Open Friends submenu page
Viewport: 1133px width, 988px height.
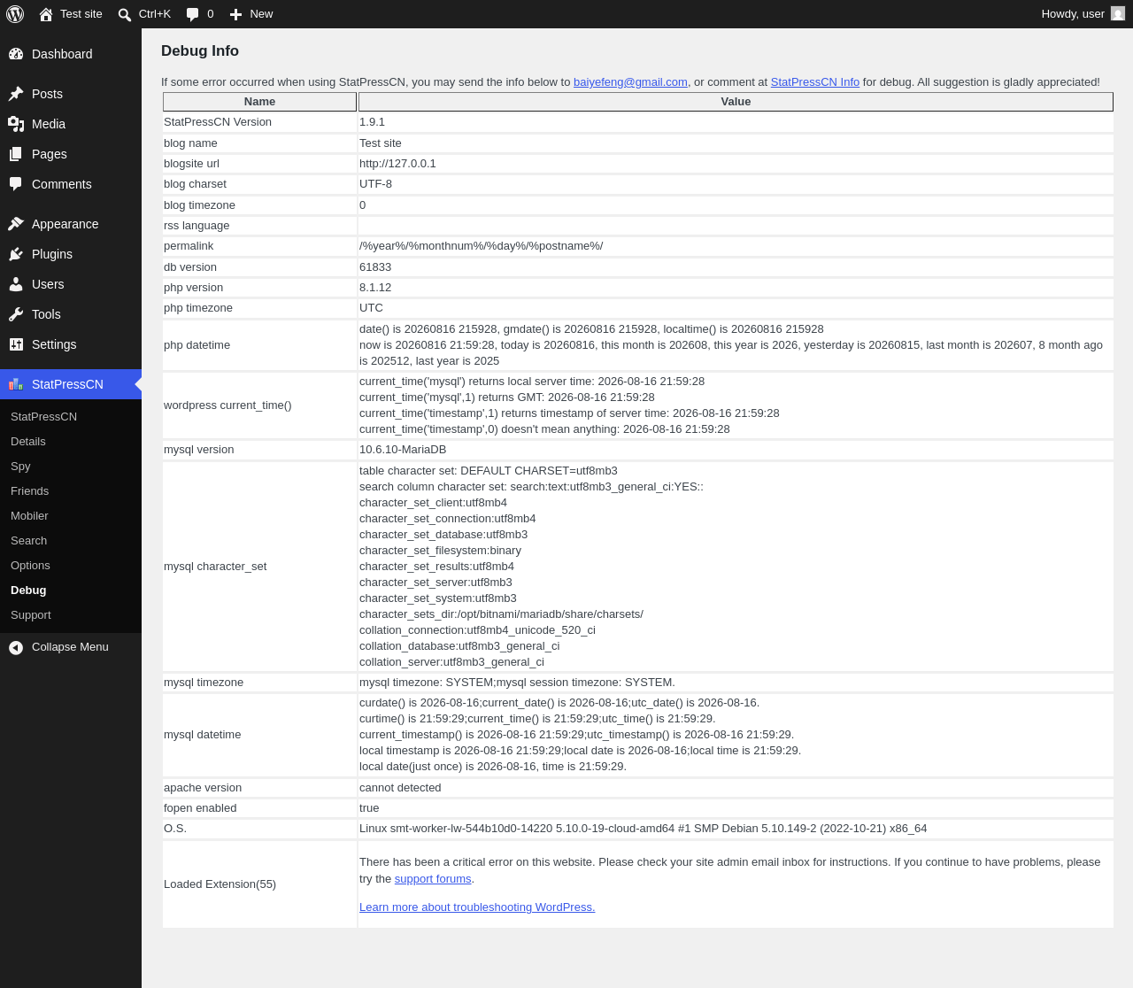(29, 490)
